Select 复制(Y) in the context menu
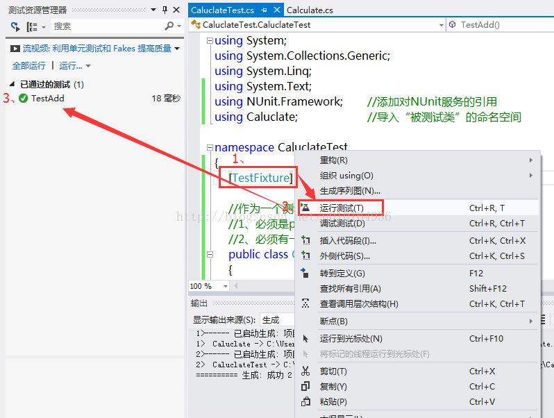 [418, 387]
